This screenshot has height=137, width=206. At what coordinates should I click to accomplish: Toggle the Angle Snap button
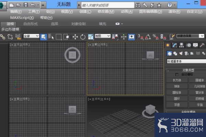point(148,37)
